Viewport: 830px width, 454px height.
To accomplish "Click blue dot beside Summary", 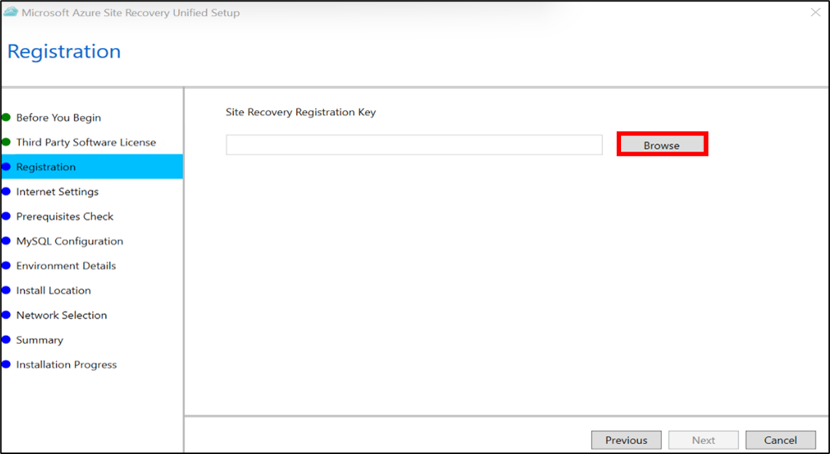I will [6, 340].
